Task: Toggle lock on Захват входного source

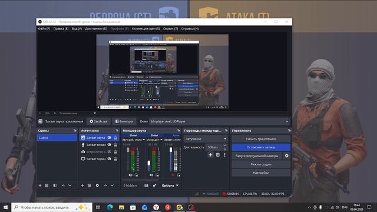Action: [115, 145]
